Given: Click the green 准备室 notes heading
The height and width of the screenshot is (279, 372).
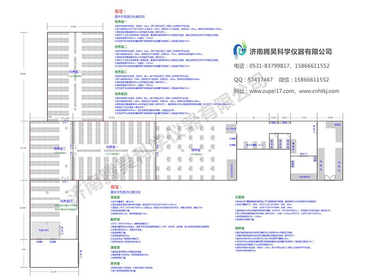Looking at the screenshot, I should (116, 196).
